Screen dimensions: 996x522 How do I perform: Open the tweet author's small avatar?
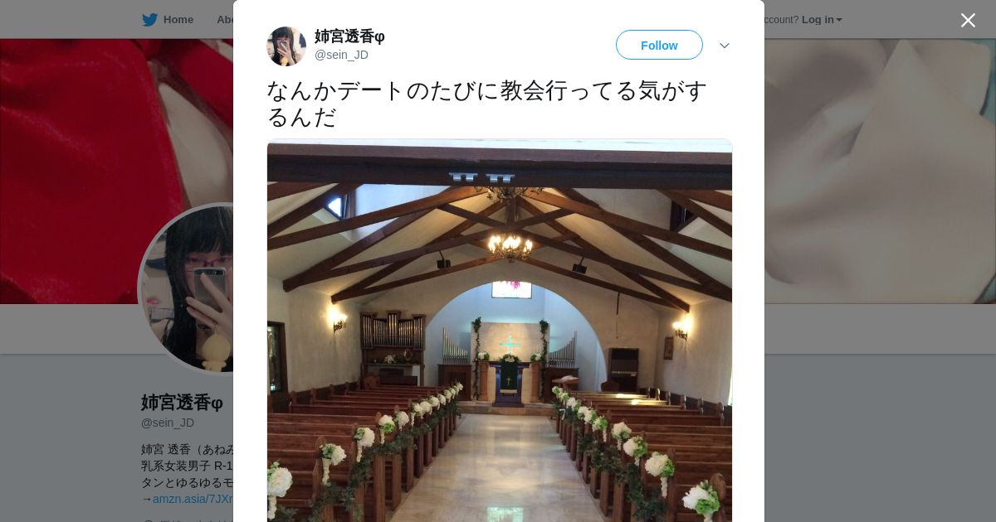286,46
